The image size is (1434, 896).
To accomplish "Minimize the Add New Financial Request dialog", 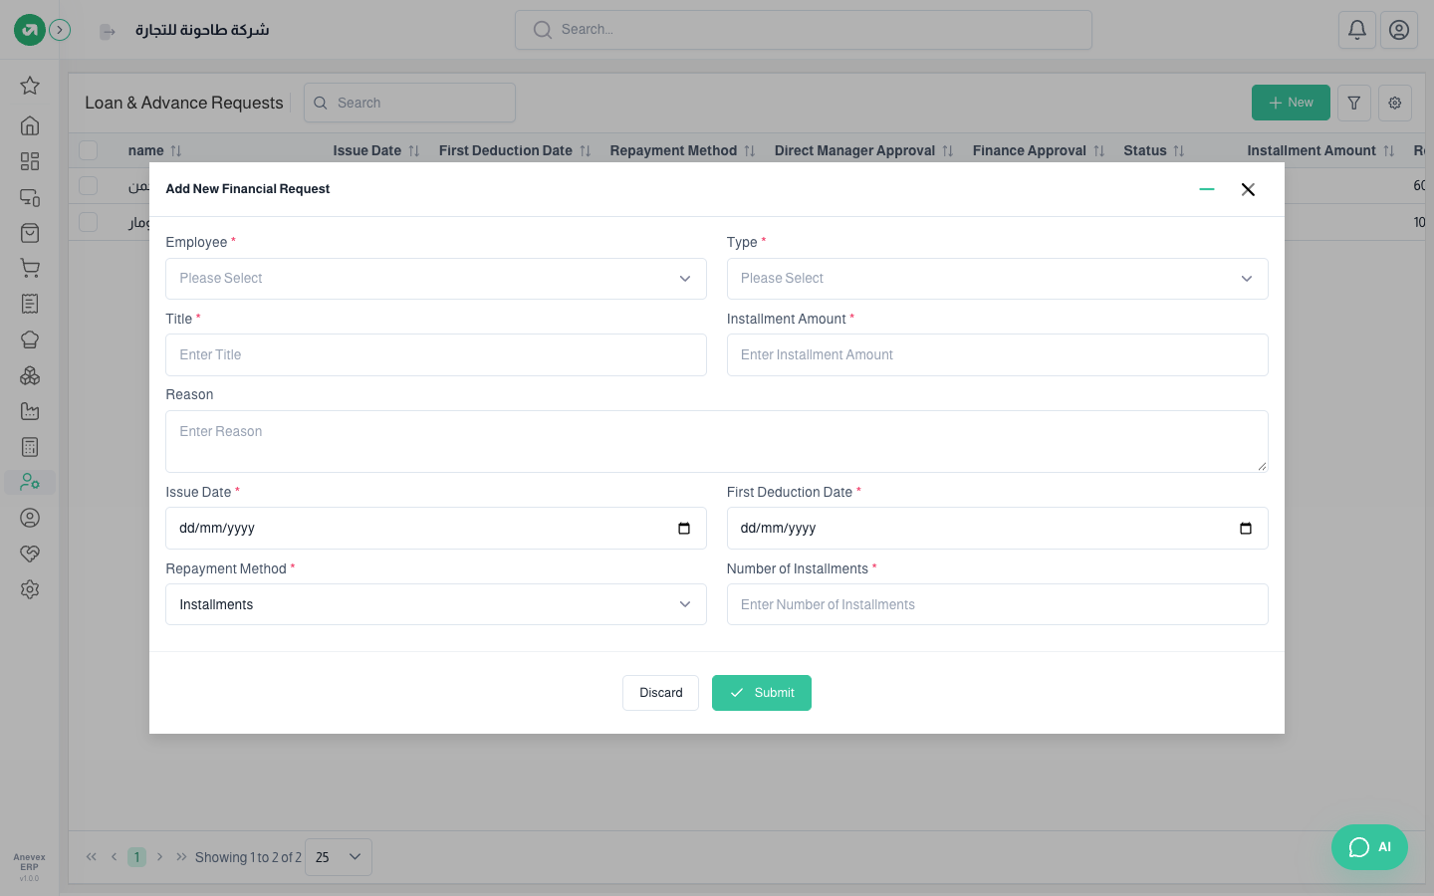I will click(x=1207, y=189).
